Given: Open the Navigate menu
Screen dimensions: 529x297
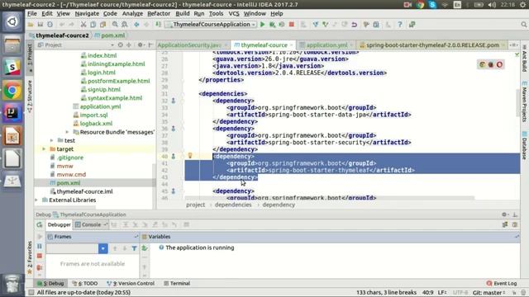Looking at the screenshot, I should tap(87, 13).
